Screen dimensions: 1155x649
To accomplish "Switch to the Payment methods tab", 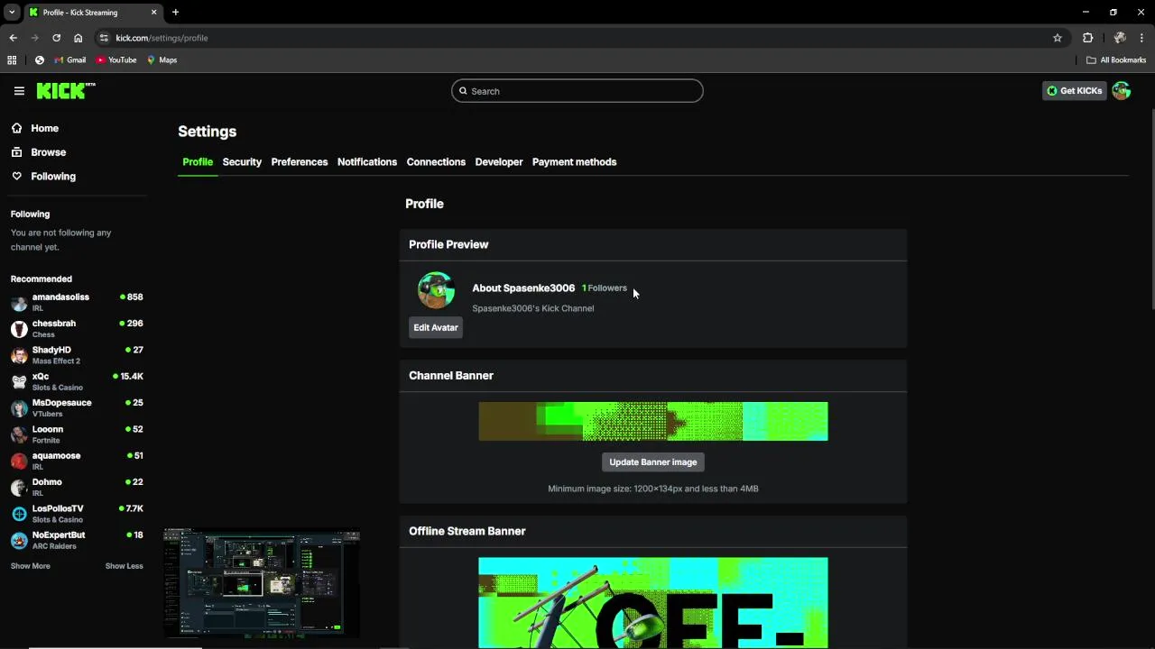I will [x=575, y=162].
